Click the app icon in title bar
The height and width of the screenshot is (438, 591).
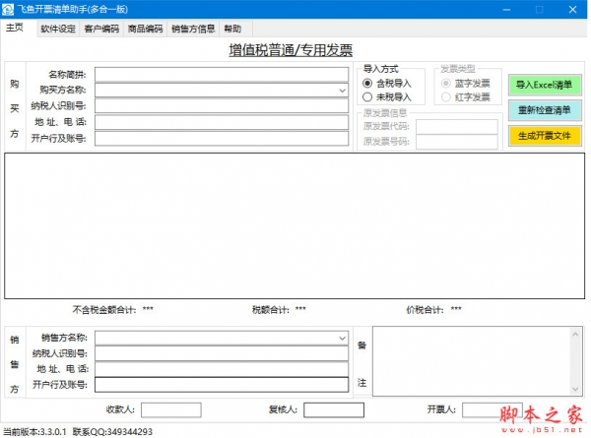[x=8, y=8]
